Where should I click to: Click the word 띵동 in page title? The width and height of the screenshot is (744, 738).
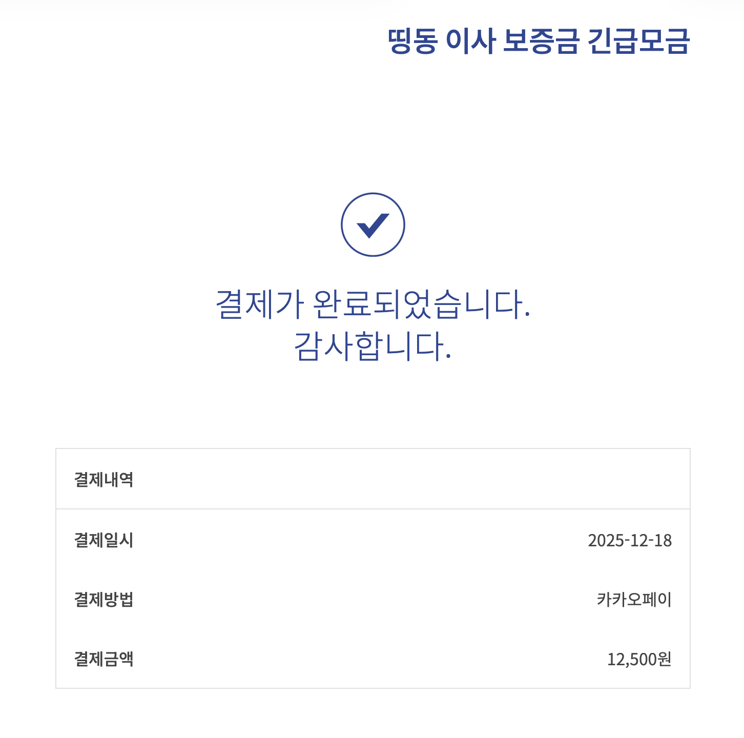click(412, 41)
